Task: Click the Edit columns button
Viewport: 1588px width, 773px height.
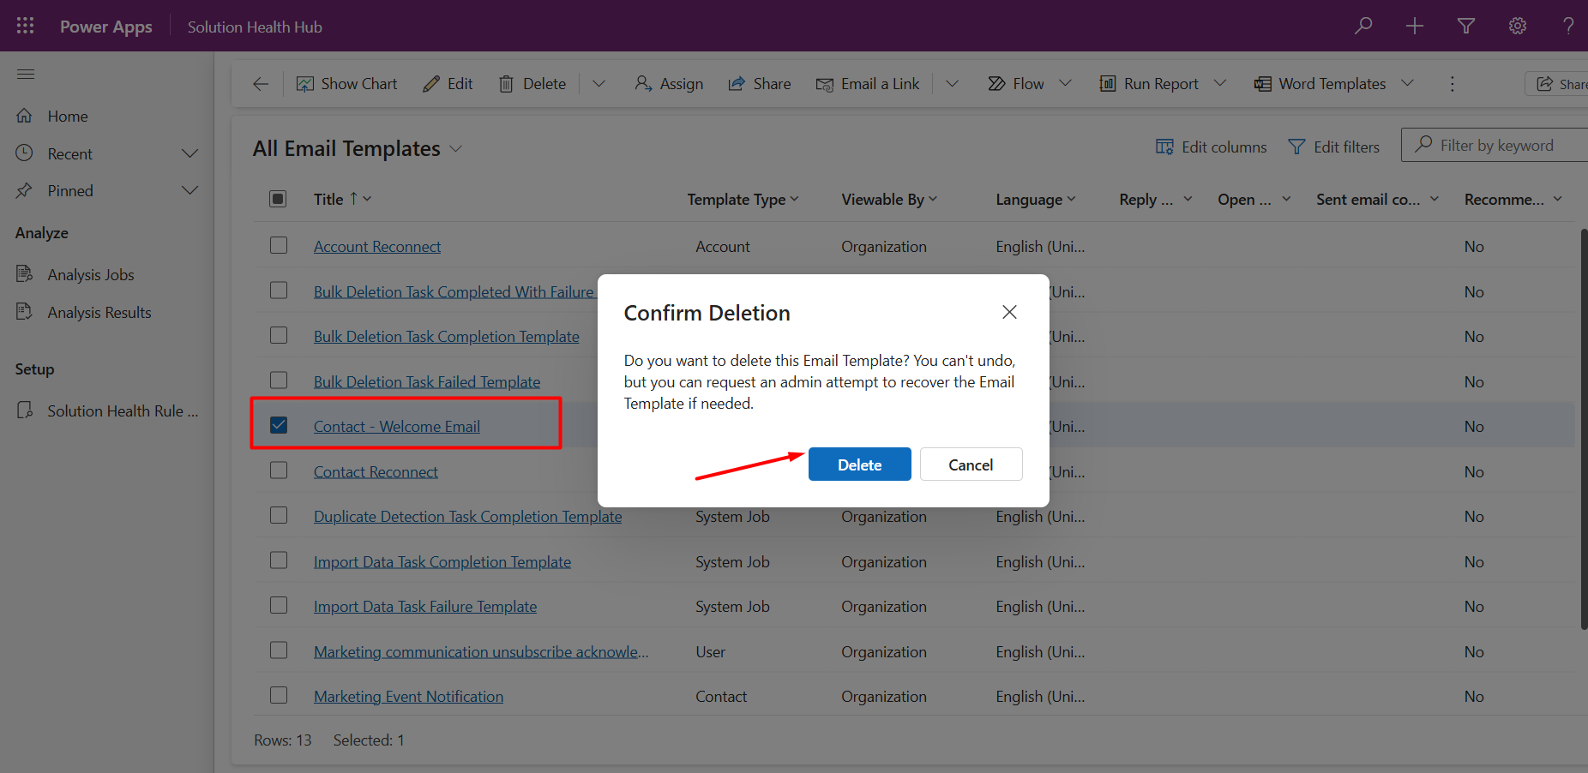Action: pyautogui.click(x=1211, y=147)
